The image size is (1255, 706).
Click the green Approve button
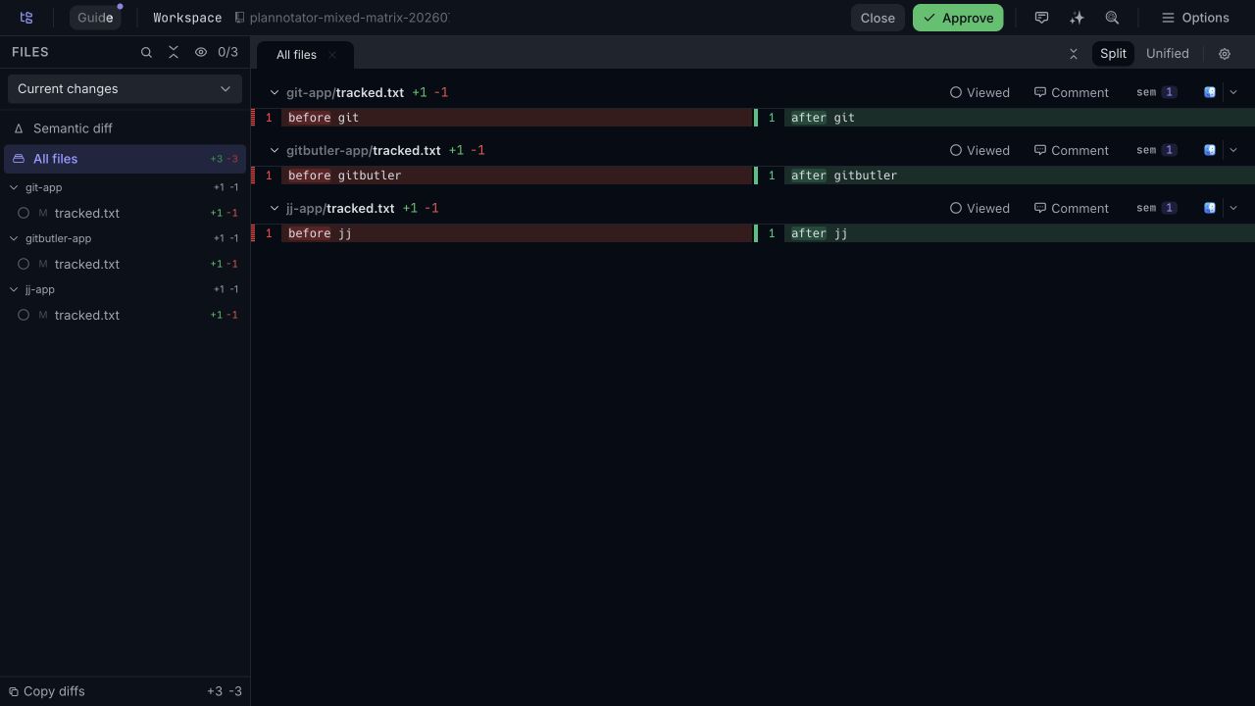click(x=958, y=18)
